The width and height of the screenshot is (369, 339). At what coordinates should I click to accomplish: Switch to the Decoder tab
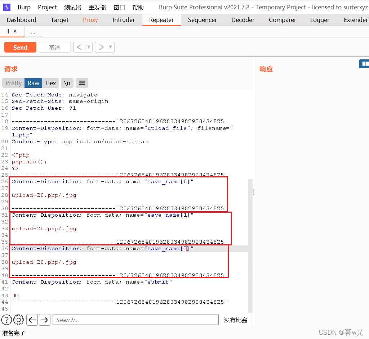click(x=243, y=20)
